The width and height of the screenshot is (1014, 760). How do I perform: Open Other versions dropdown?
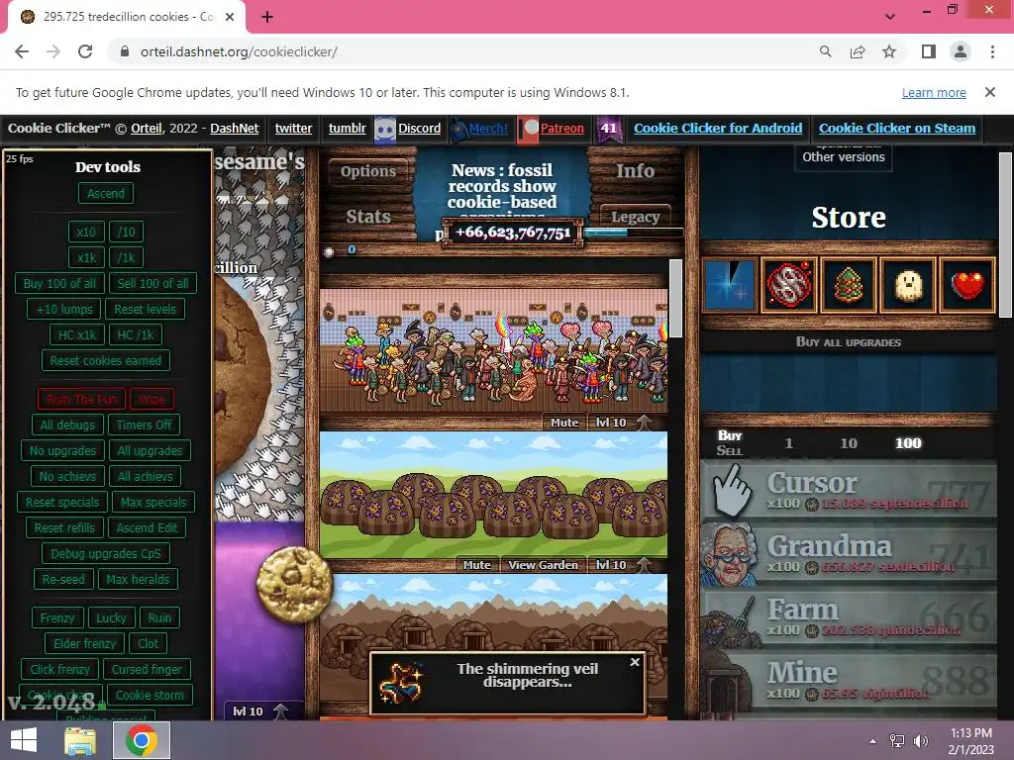coord(844,157)
